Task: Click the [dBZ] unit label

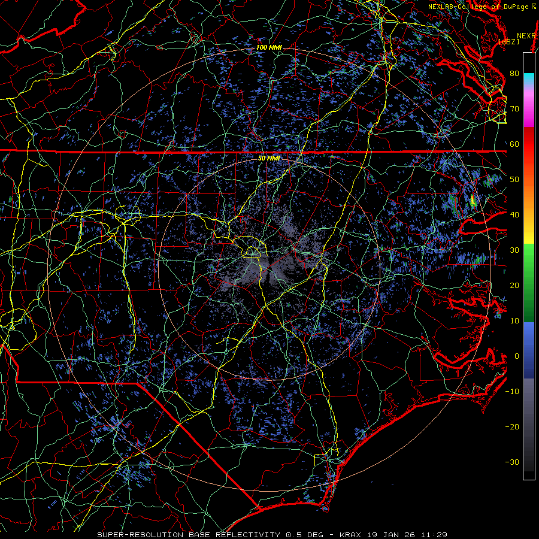Action: pyautogui.click(x=508, y=42)
